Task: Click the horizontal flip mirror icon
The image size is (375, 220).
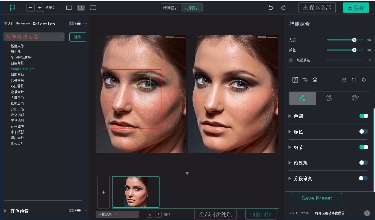Action: pos(354,80)
